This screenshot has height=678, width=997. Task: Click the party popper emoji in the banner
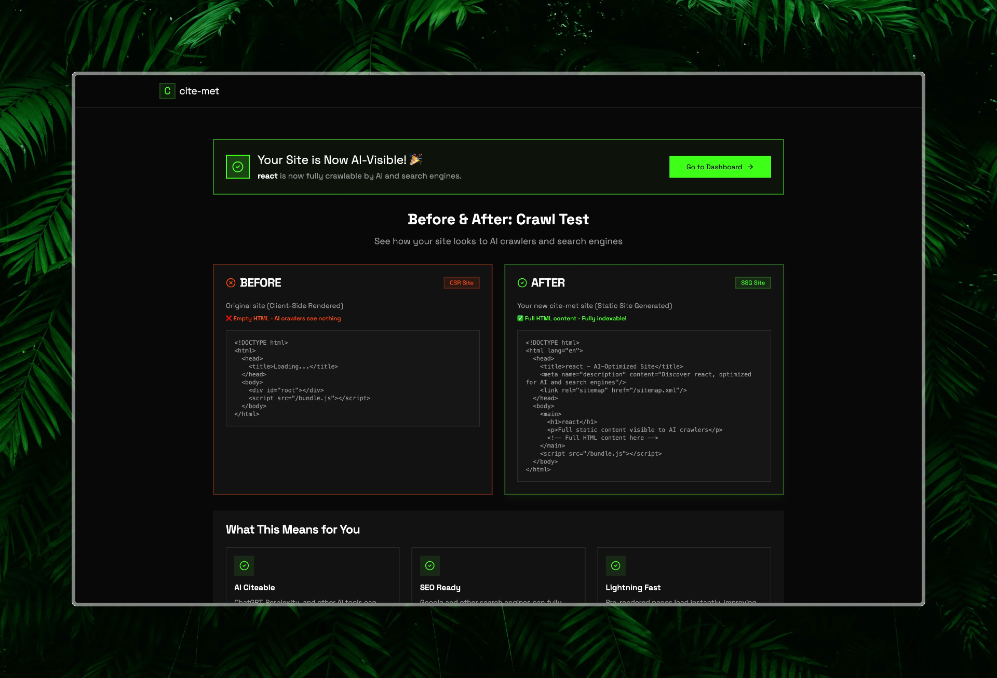(415, 159)
